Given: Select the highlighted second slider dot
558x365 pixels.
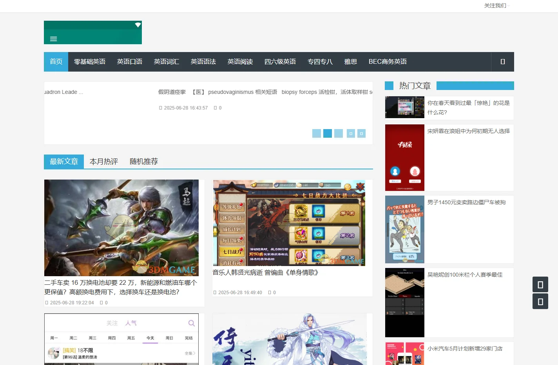Looking at the screenshot, I should pyautogui.click(x=328, y=133).
